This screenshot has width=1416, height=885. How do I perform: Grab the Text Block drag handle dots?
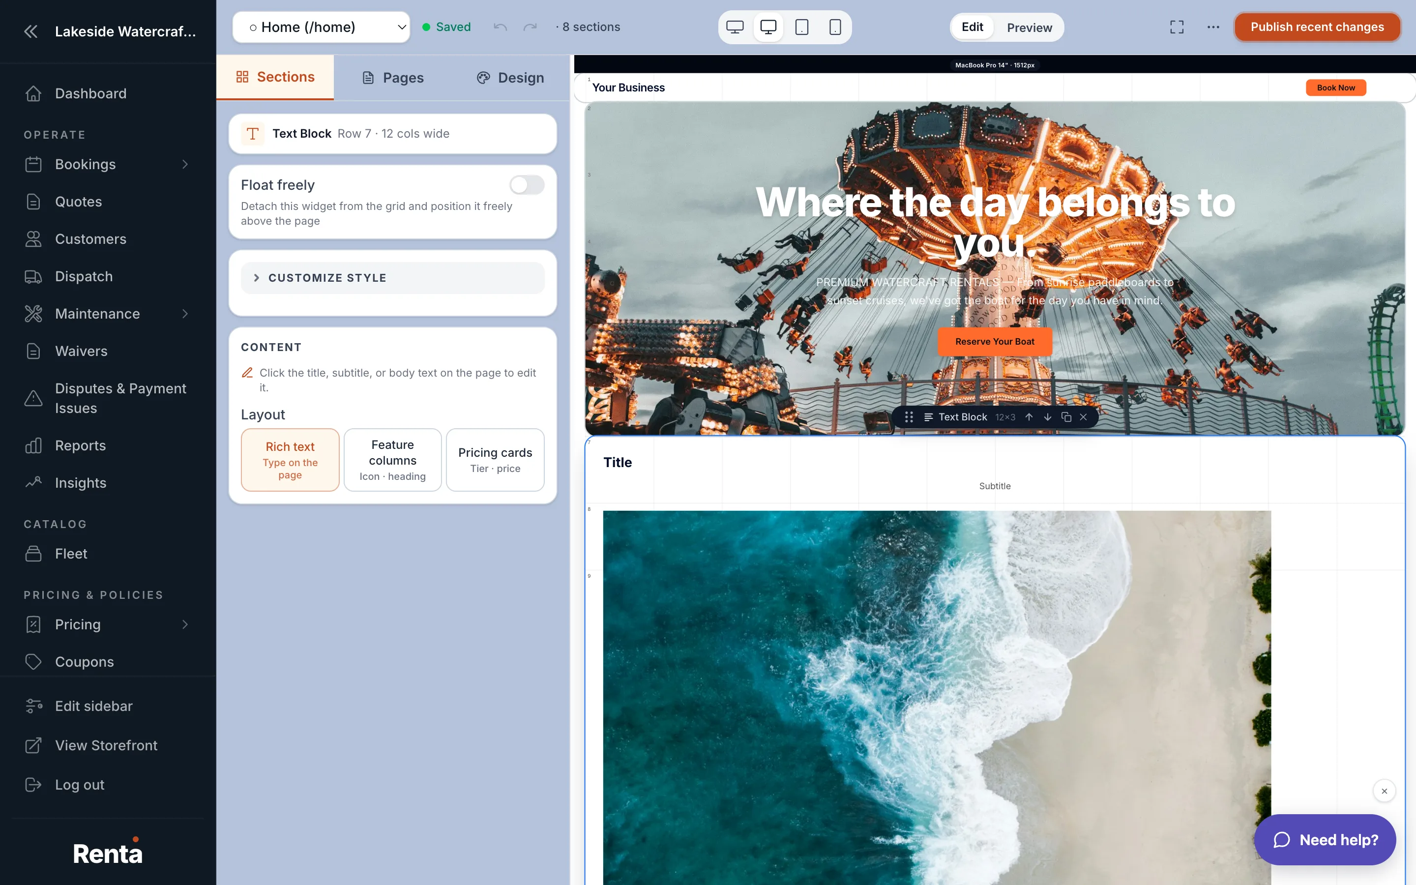(909, 417)
